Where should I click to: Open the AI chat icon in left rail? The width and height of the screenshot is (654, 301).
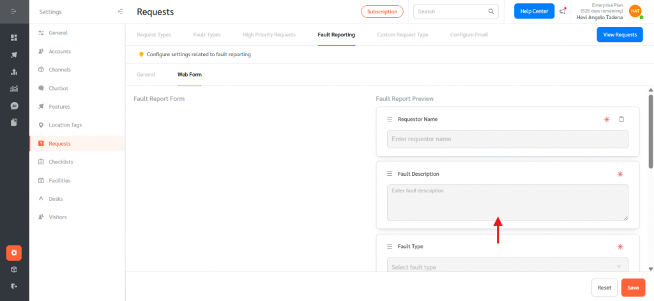click(x=14, y=105)
